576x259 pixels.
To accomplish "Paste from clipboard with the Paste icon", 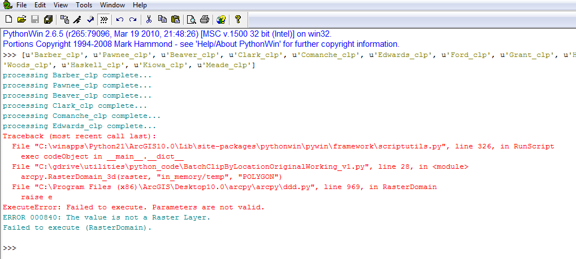I will coord(176,19).
